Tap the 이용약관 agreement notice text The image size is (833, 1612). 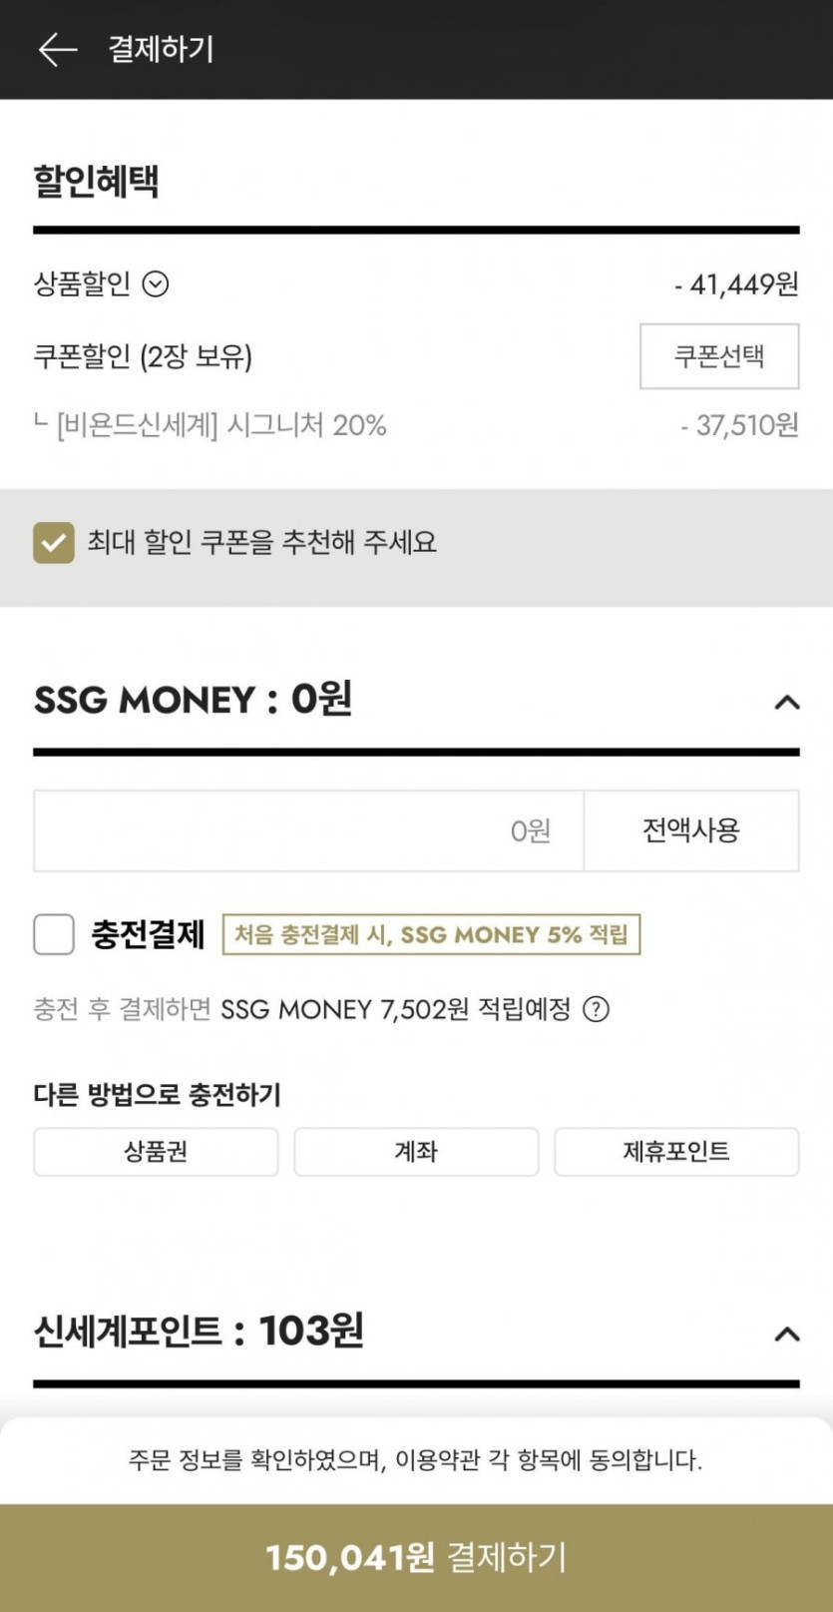coord(416,1460)
